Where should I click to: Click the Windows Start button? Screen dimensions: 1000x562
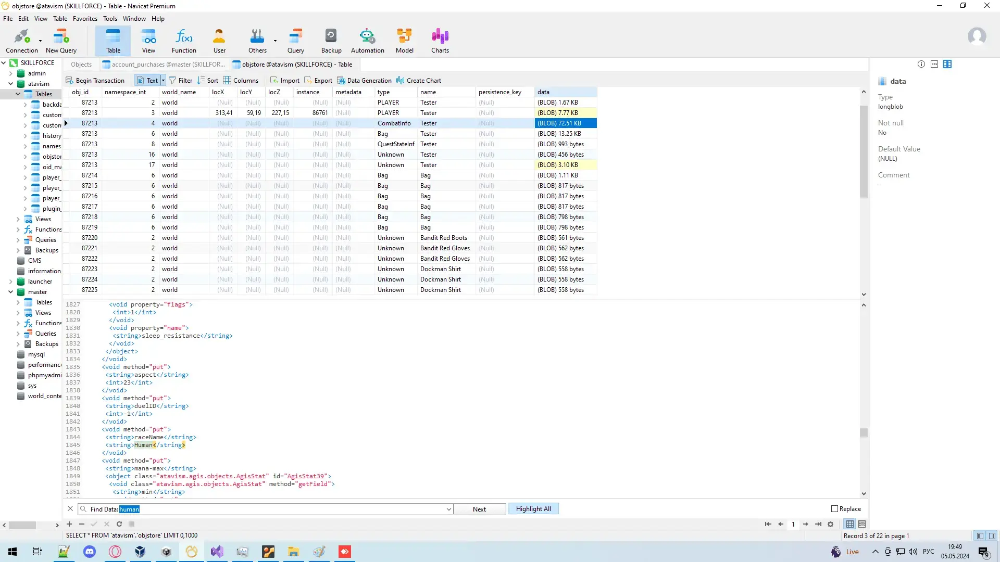coord(12,552)
